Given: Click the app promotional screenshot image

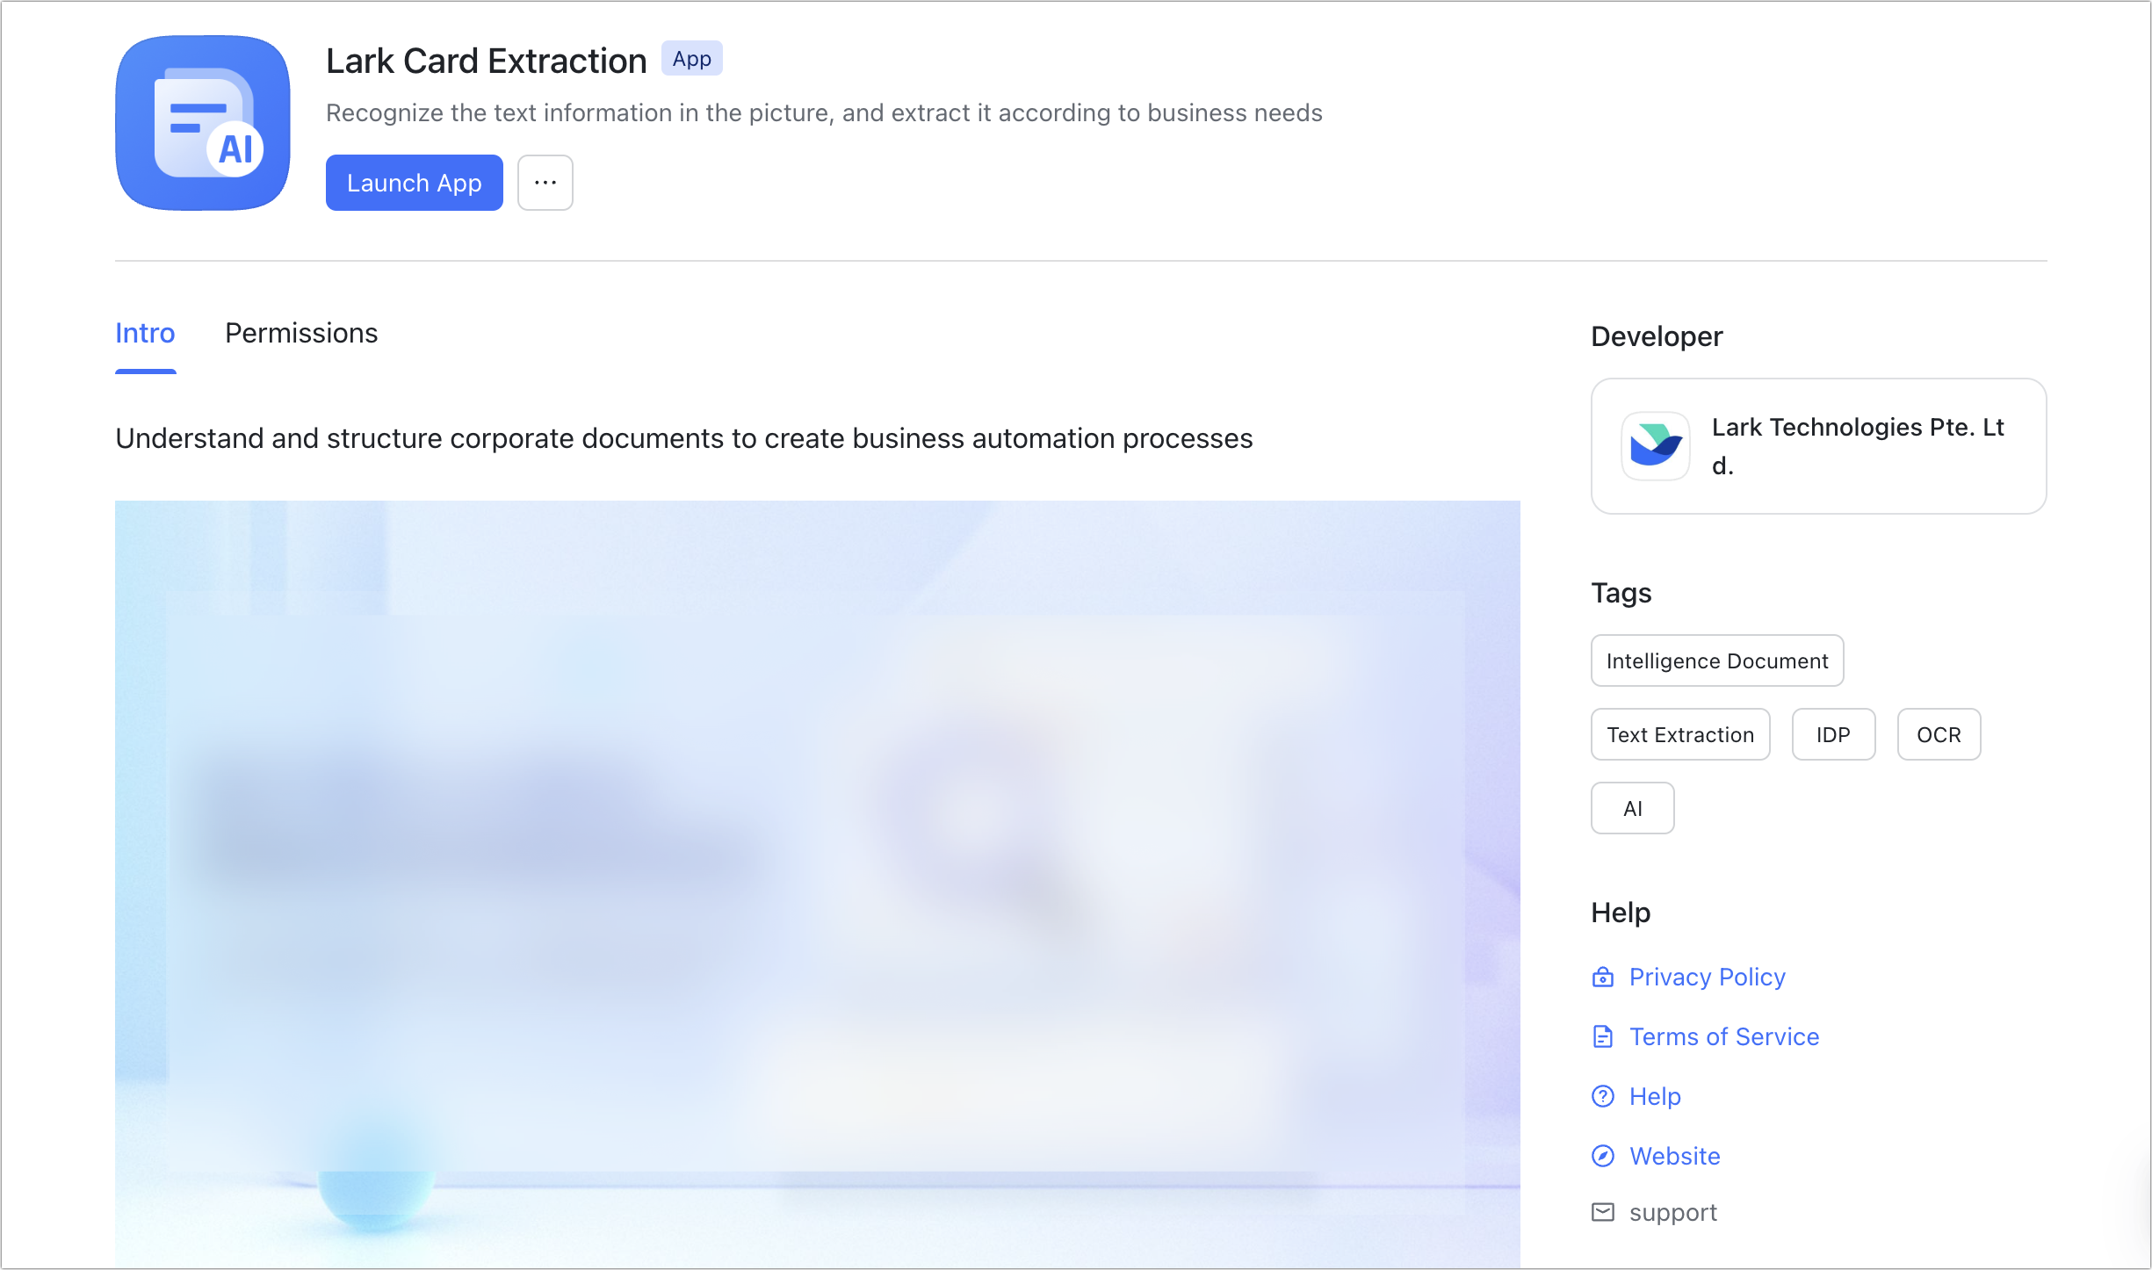Looking at the screenshot, I should coord(817,878).
